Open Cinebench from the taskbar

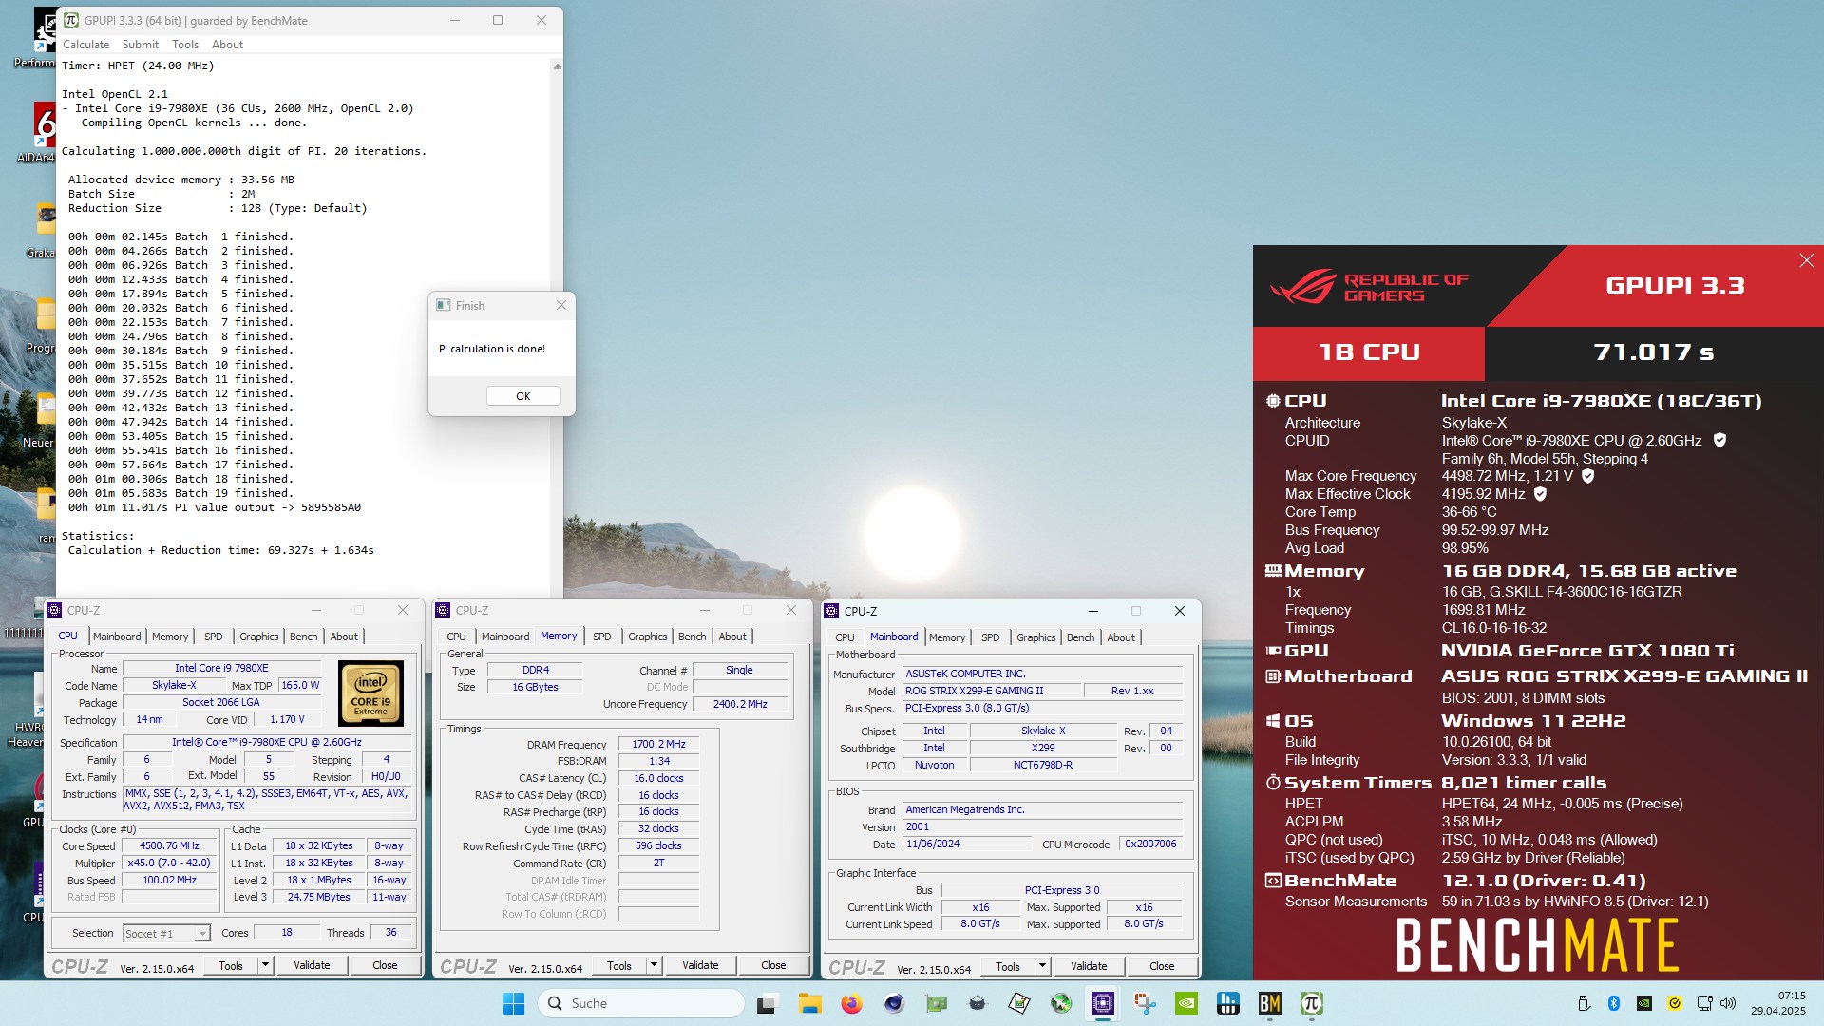(x=893, y=1003)
